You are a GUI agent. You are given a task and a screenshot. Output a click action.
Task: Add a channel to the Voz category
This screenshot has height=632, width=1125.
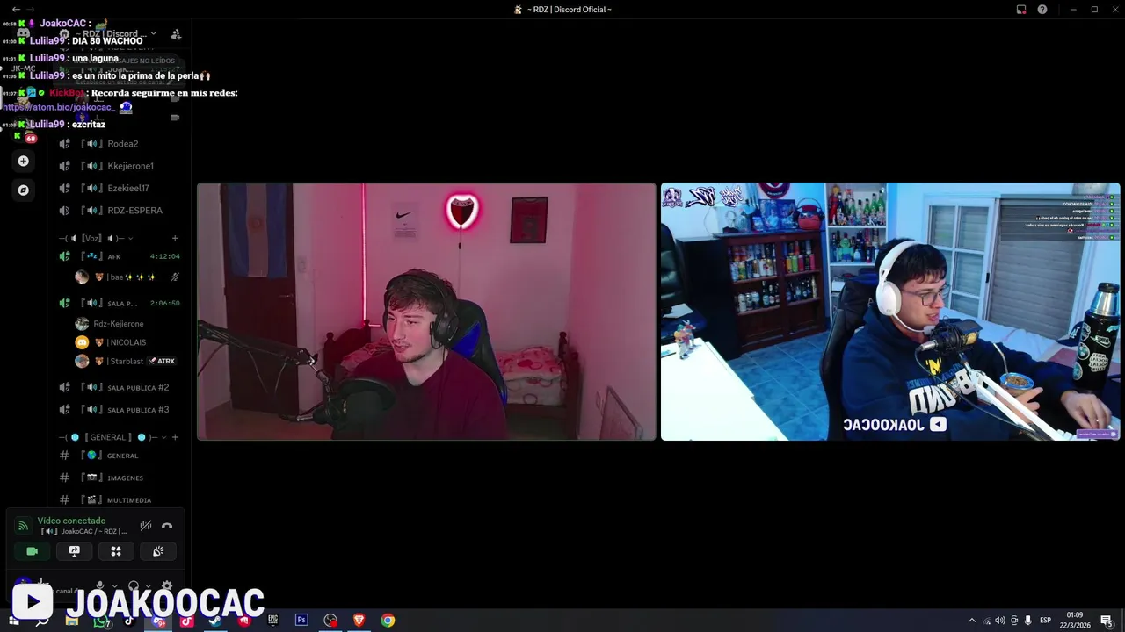click(175, 238)
